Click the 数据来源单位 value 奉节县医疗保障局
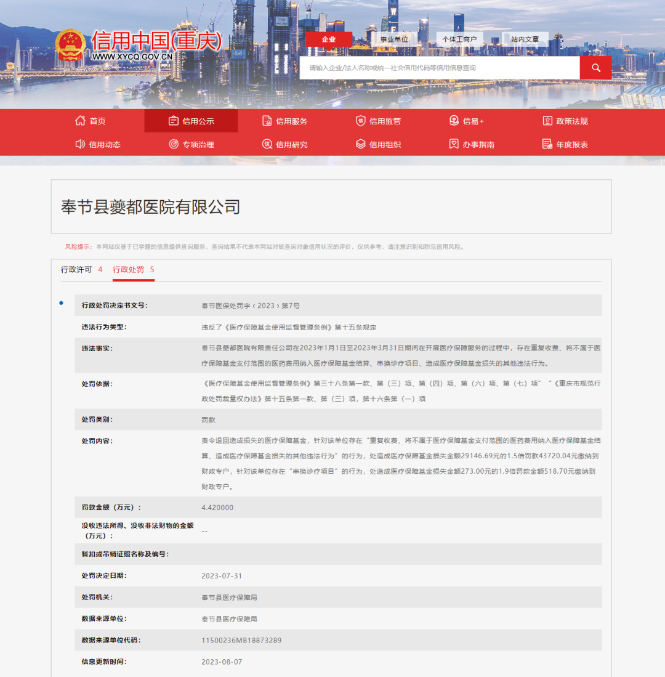665x677 pixels. tap(229, 618)
